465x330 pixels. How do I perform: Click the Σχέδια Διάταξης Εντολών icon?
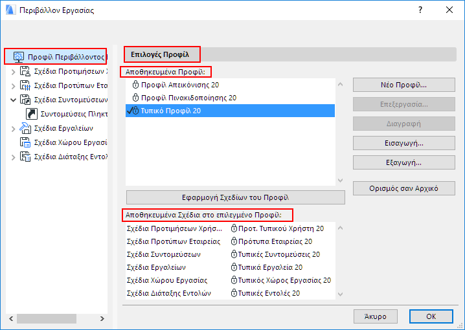[x=26, y=157]
